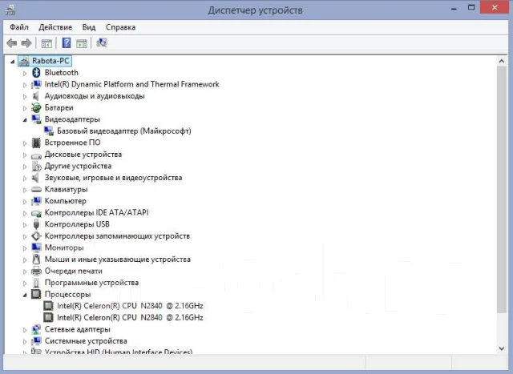The height and width of the screenshot is (374, 513).
Task: Select the first Intel(R) Celeron(R) CPU N2840 entry
Action: tap(130, 306)
